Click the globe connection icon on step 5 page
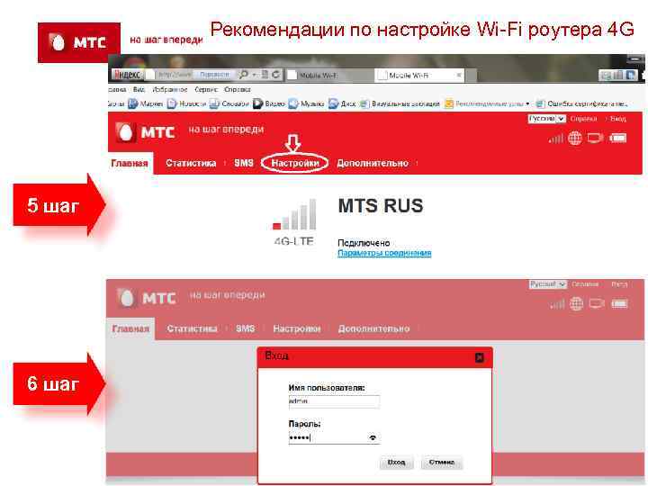648x486 pixels. (575, 138)
